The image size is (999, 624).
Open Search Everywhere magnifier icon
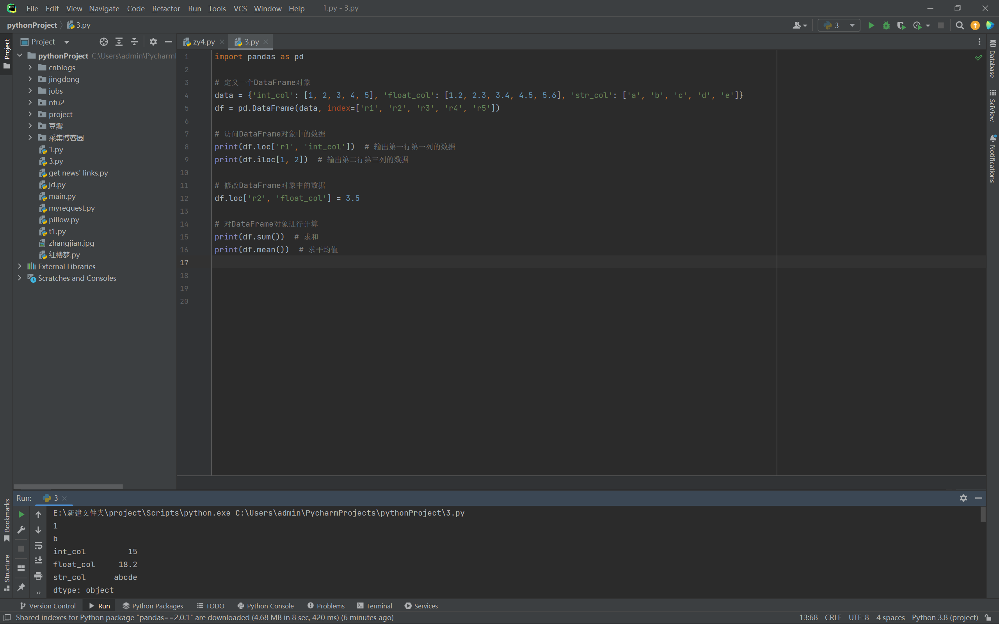[x=960, y=26]
